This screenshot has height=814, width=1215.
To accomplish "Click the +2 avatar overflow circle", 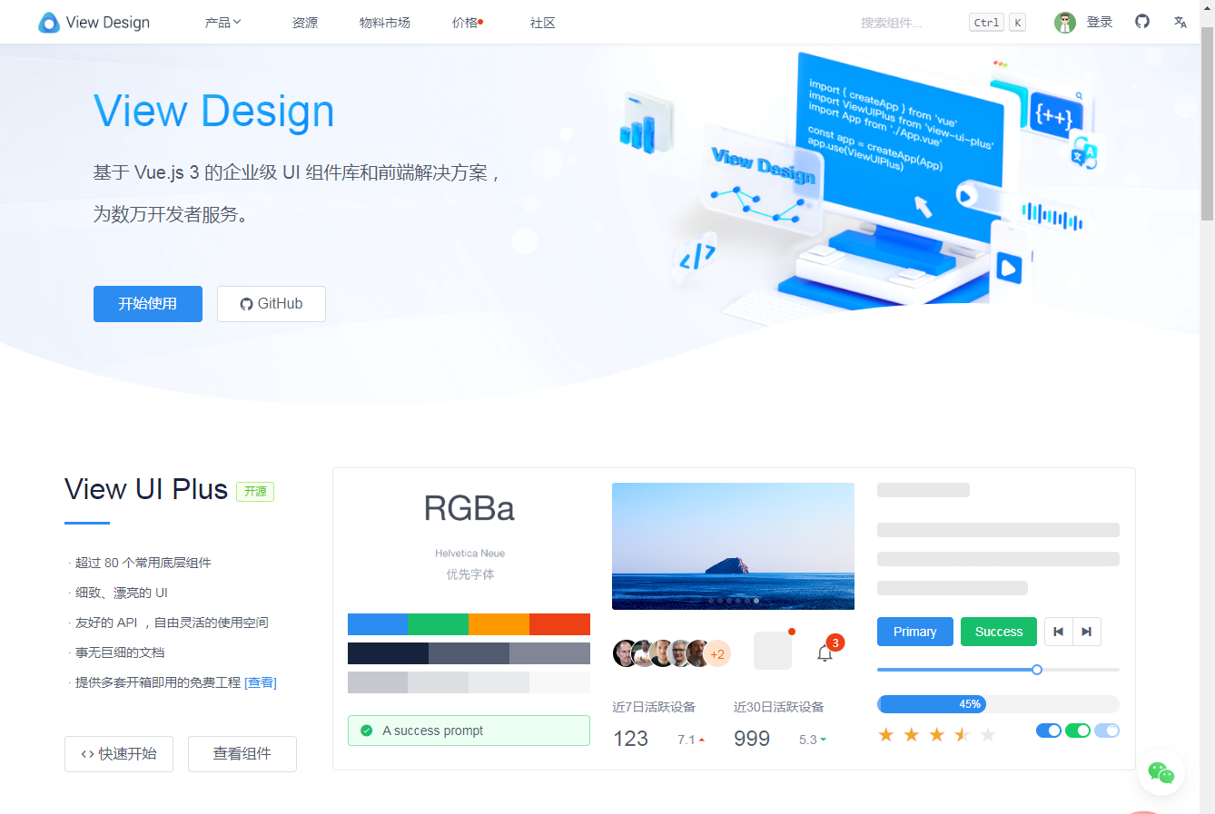I will pos(717,653).
